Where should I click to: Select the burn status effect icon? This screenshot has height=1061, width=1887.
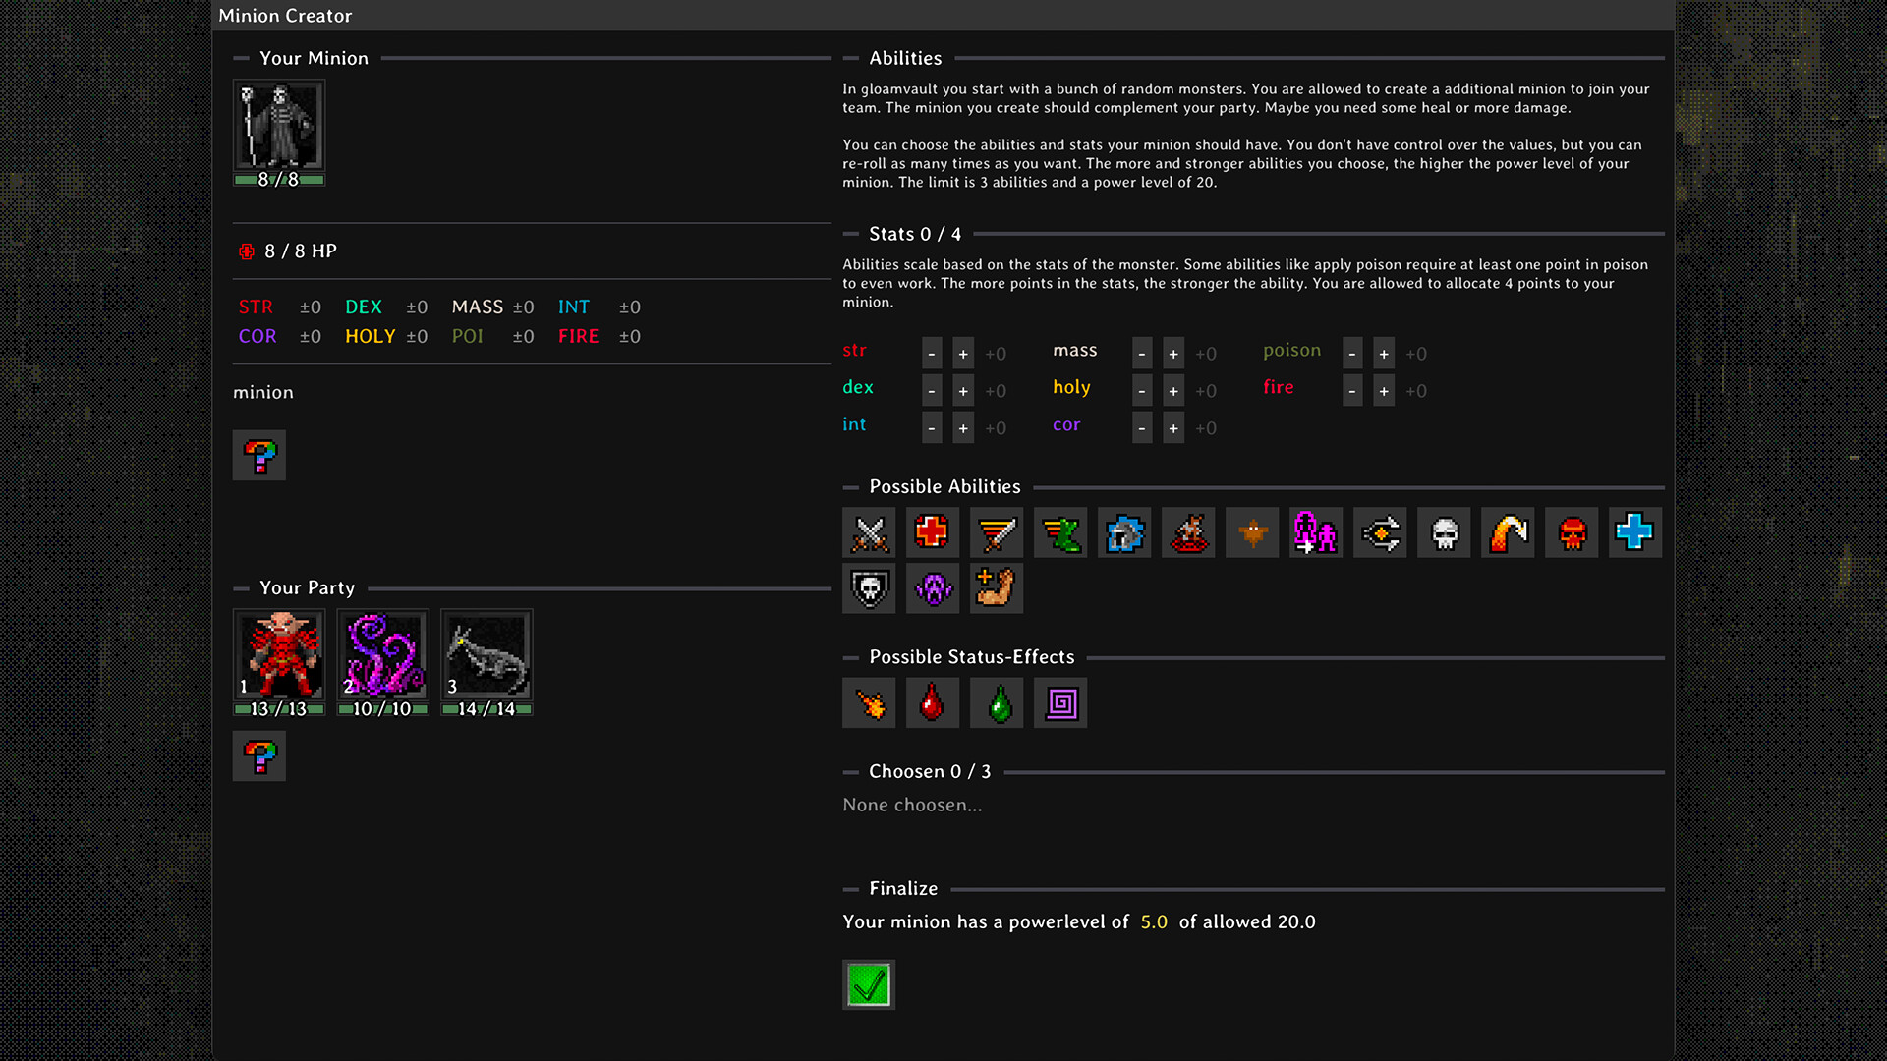click(868, 702)
